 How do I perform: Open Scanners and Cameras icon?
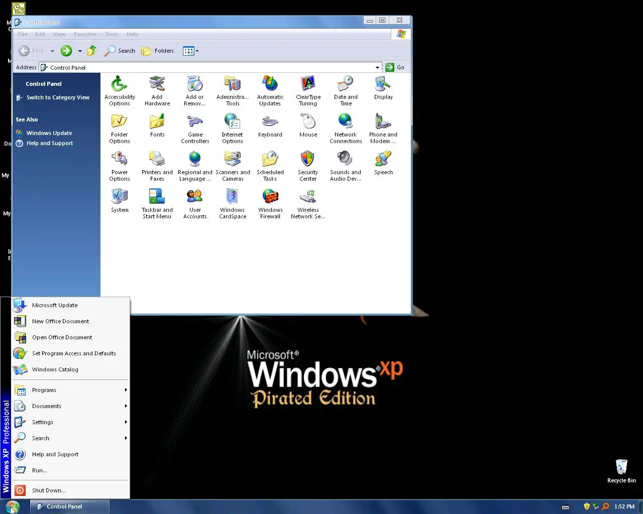(x=233, y=166)
